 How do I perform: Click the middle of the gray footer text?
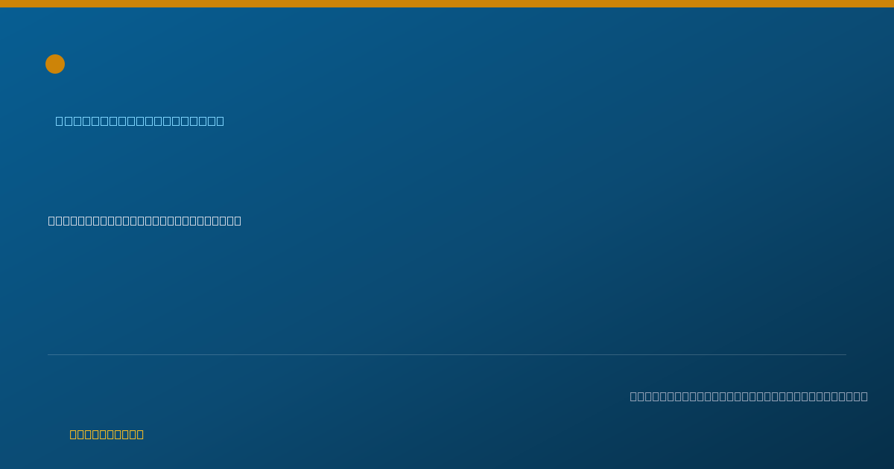[x=749, y=396]
